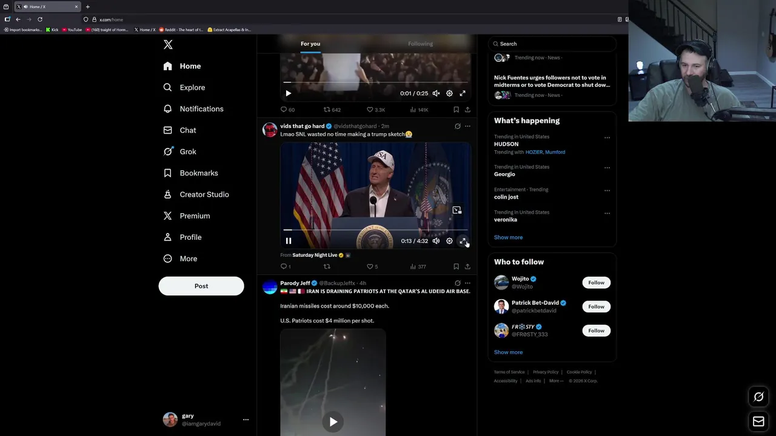The height and width of the screenshot is (436, 776).
Task: Repost the SNL sketch post
Action: [x=327, y=266]
